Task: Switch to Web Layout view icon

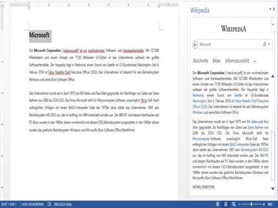Action: pyautogui.click(x=233, y=204)
